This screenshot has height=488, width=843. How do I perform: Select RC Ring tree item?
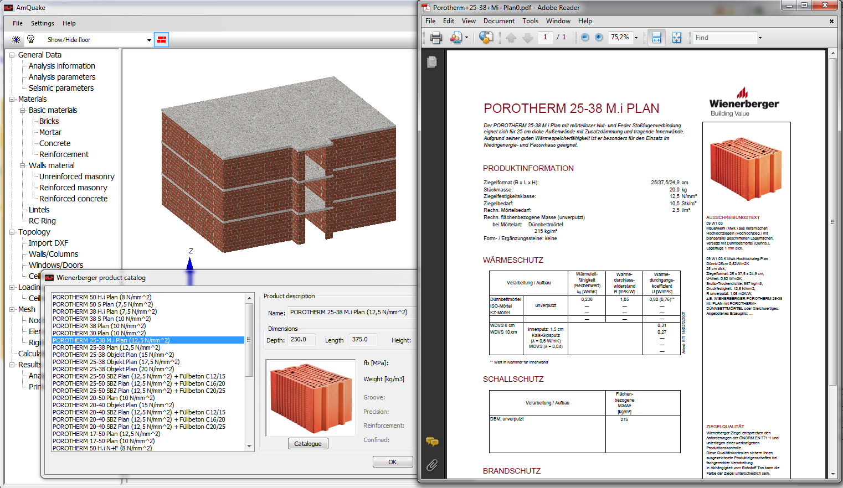coord(42,221)
